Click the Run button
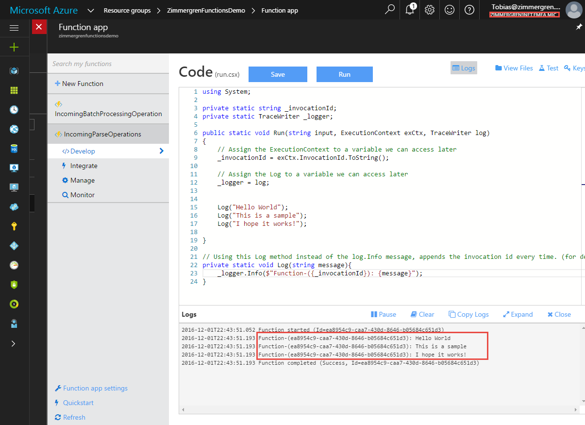Screen dimensions: 585x425 [x=345, y=74]
